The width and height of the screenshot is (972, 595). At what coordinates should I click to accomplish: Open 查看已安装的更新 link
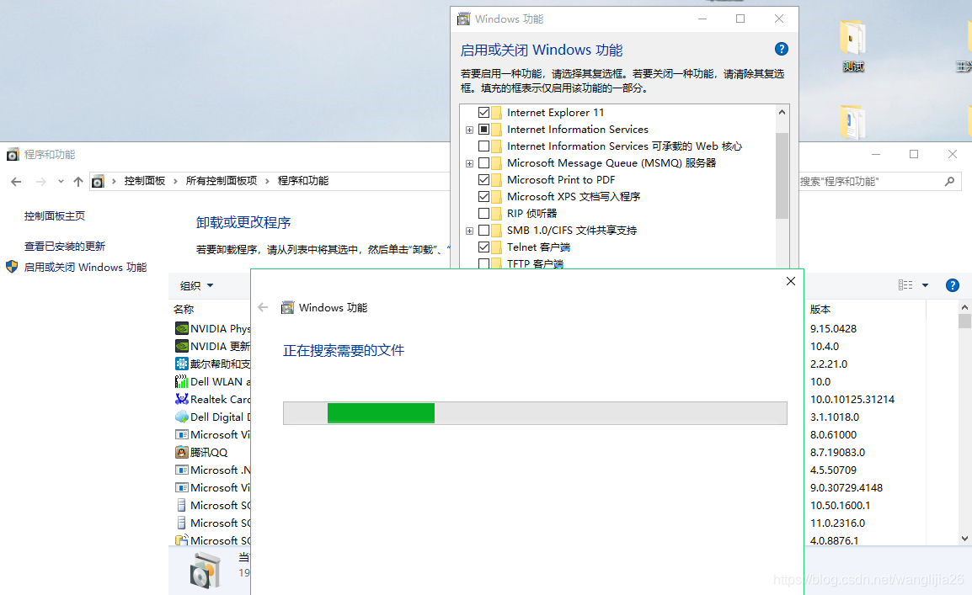(x=65, y=246)
